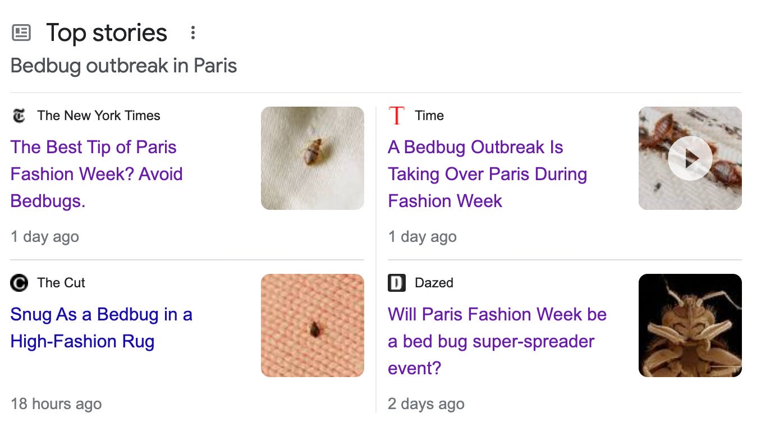Click the Top stories section heading
Image resolution: width=761 pixels, height=422 pixels.
[107, 33]
